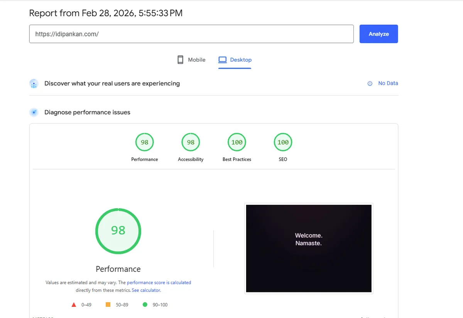Click the No Data link text
This screenshot has height=318, width=463.
coord(388,83)
